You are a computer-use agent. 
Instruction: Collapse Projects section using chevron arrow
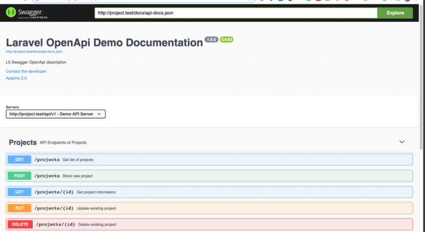402,142
